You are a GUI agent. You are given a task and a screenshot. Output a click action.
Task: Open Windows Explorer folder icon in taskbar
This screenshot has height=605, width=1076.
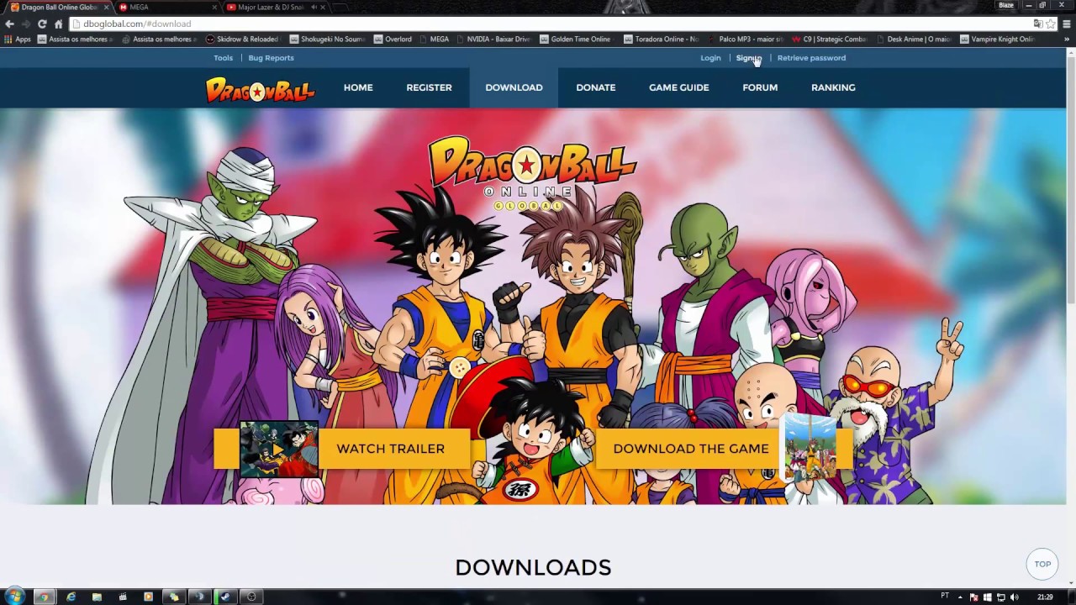click(x=97, y=597)
